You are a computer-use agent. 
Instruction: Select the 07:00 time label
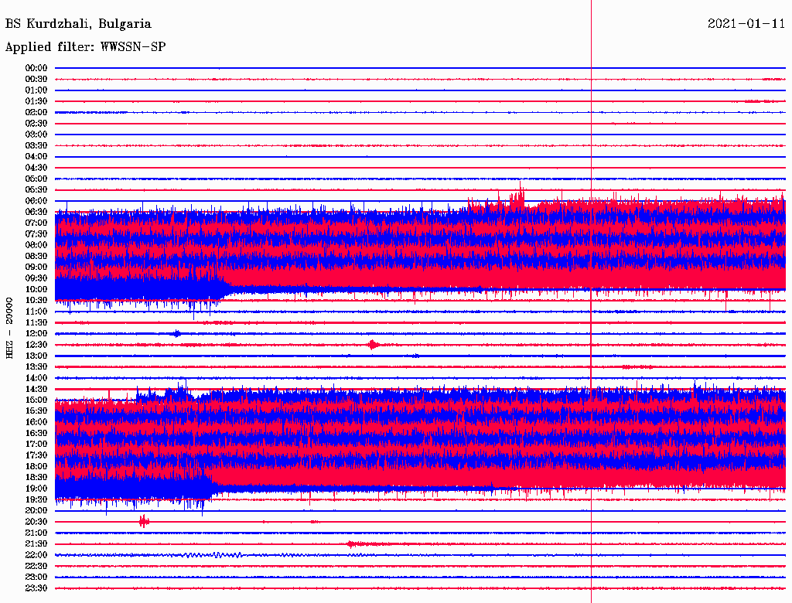[x=36, y=223]
